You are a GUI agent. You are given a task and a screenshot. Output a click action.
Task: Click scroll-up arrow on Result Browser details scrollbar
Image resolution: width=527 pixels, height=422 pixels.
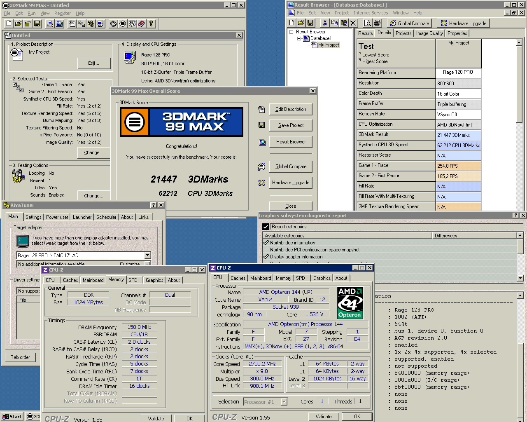[519, 42]
